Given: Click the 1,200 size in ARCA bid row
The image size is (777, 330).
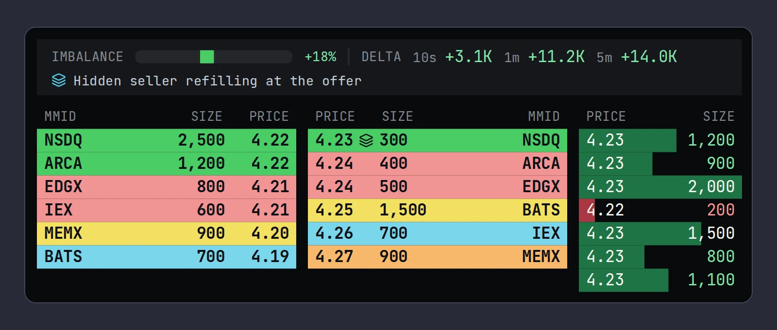Looking at the screenshot, I should [x=202, y=164].
